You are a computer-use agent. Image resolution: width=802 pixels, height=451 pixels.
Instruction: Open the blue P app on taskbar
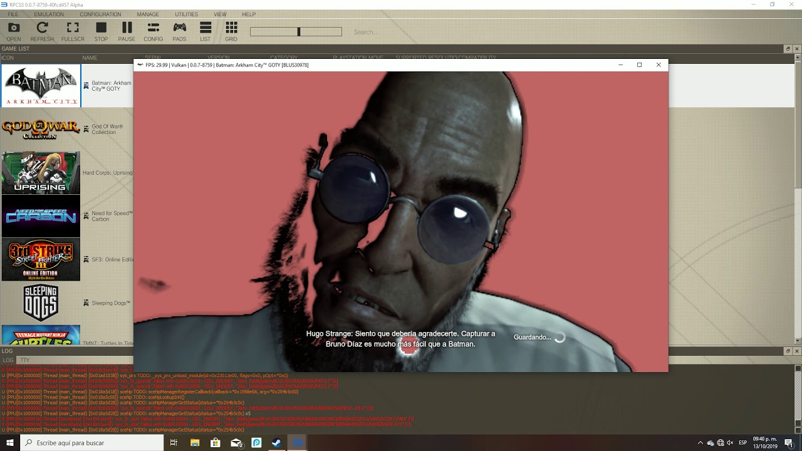pyautogui.click(x=256, y=443)
